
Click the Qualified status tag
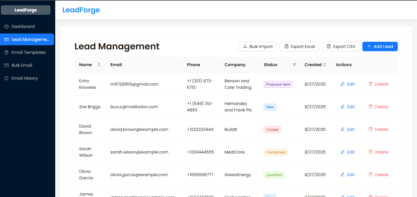click(274, 175)
